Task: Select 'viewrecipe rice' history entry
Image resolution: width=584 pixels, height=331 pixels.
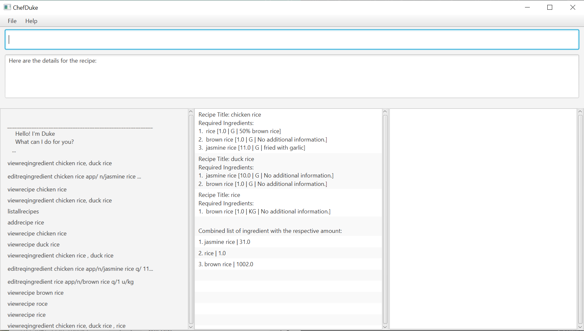Action: (x=27, y=315)
